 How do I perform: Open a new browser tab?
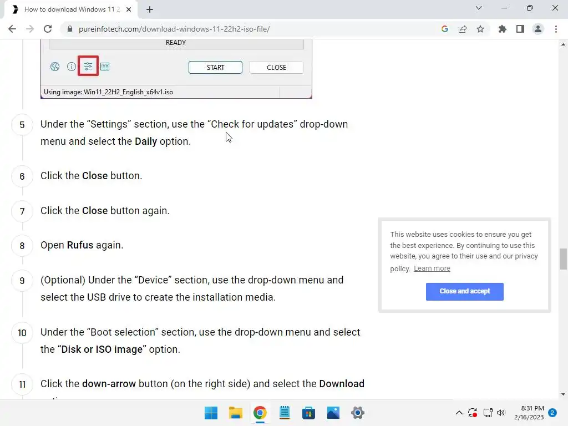point(150,10)
